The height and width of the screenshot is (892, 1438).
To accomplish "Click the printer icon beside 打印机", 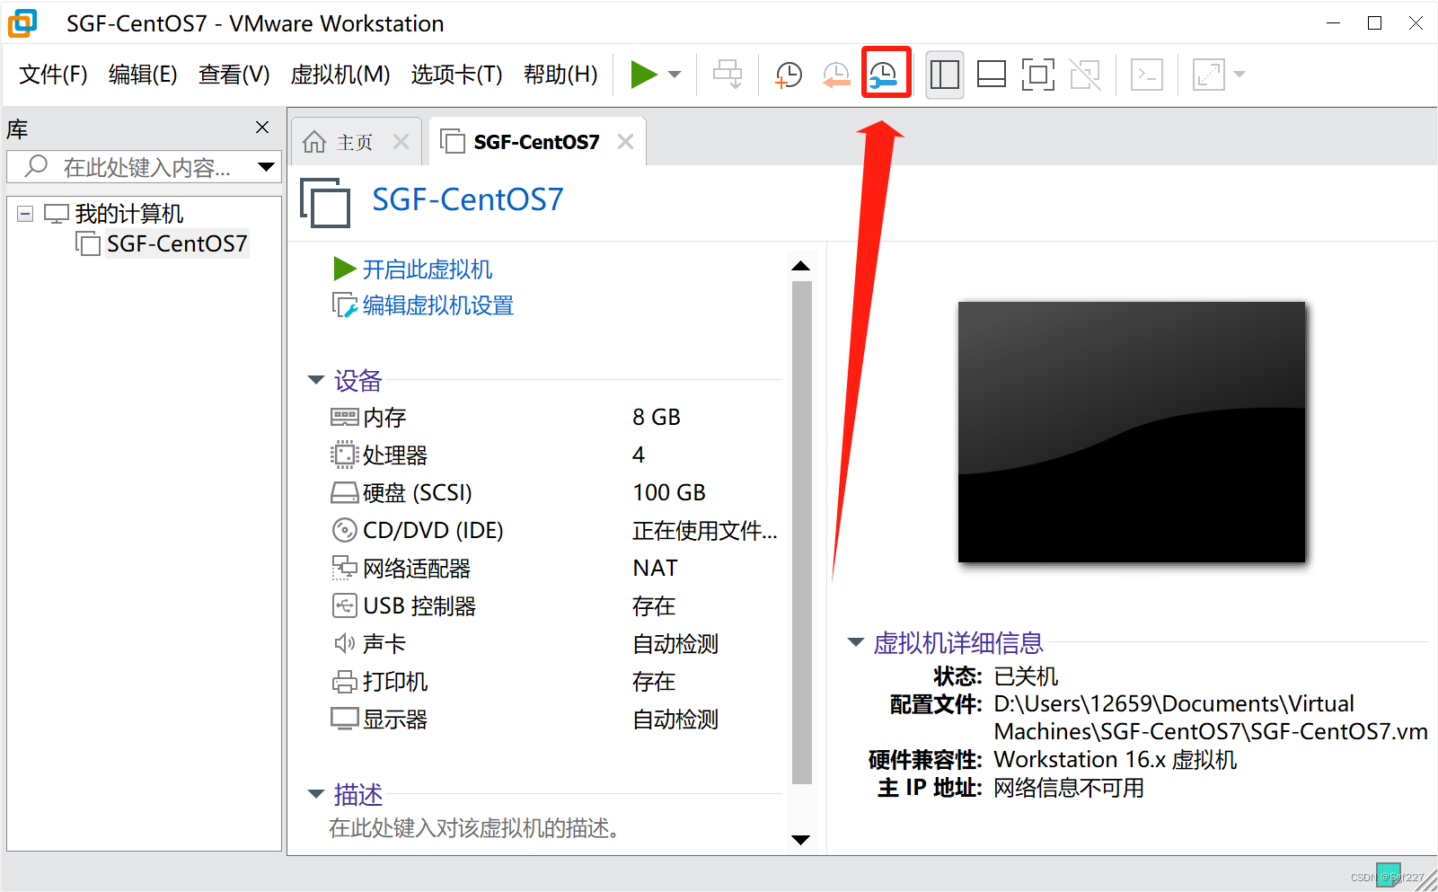I will 344,682.
